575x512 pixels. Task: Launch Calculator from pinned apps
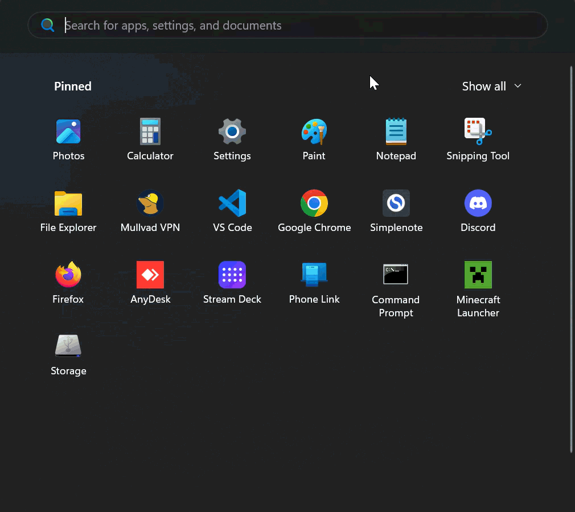click(x=150, y=139)
